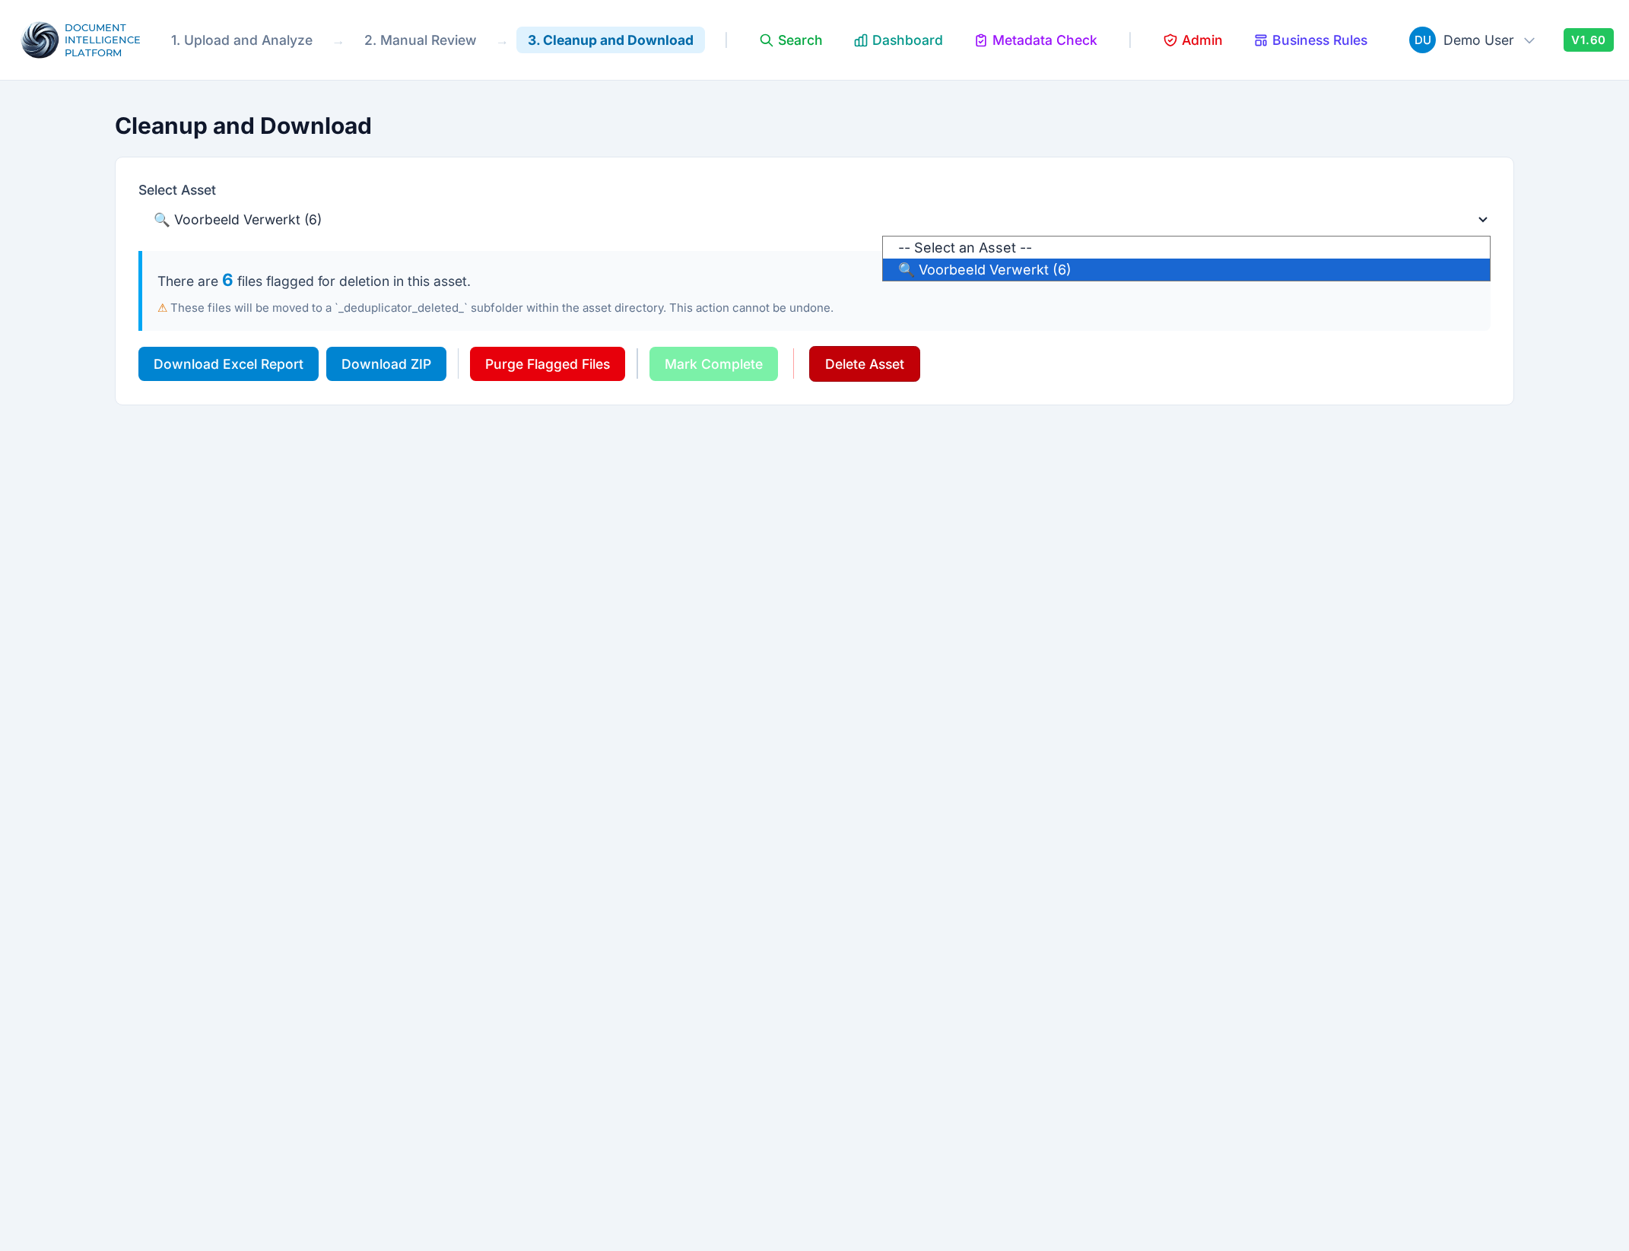Open the 1. Upload and Analyze step
The image size is (1629, 1251).
241,40
